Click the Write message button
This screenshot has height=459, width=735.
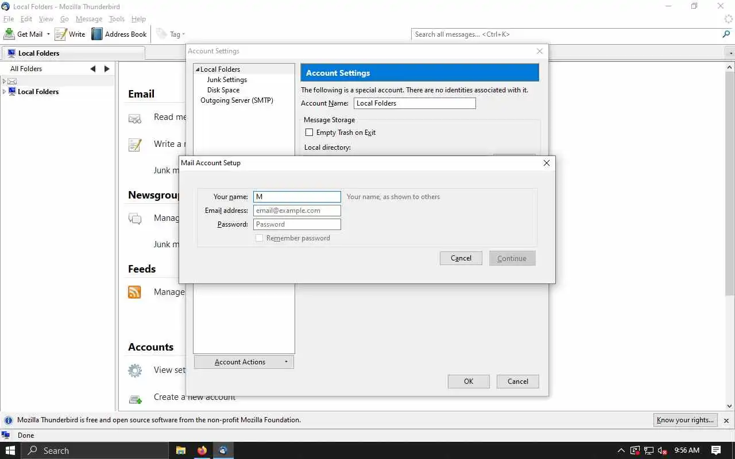(70, 34)
